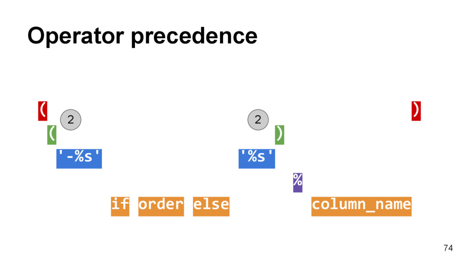Click the orange 'else' keyword block

tap(211, 206)
